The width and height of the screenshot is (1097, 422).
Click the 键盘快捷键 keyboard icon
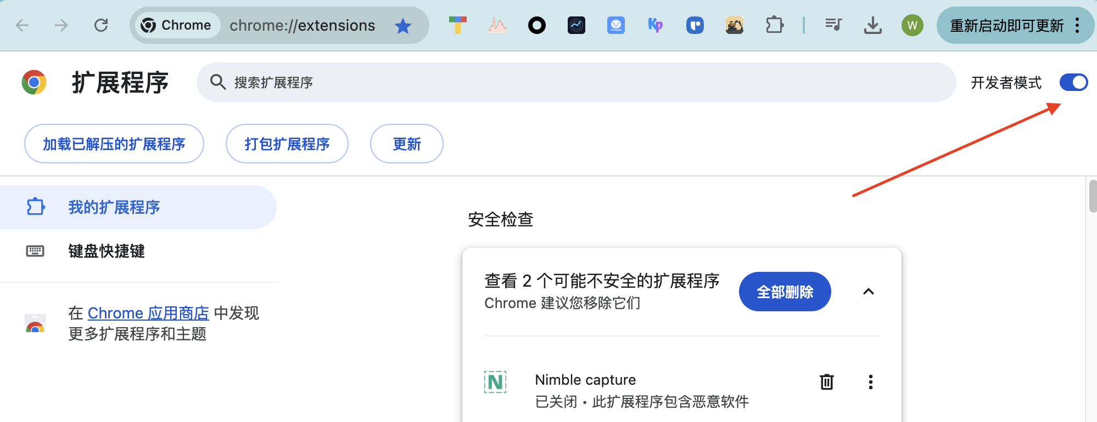35,251
